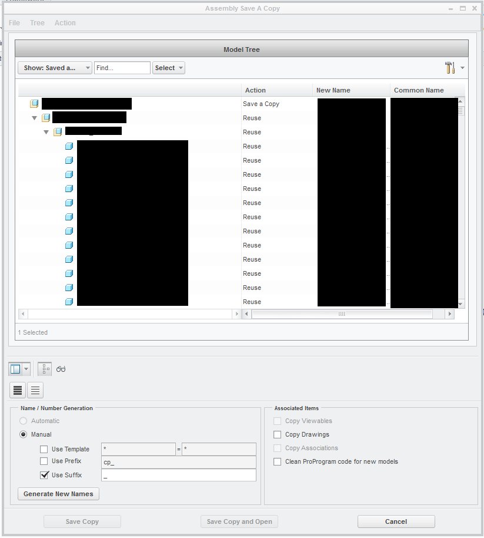Click the tree structure display icon

click(44, 368)
